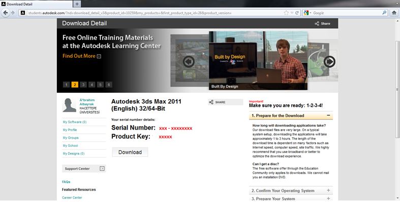
Task: Click the Support Center button
Action: pyautogui.click(x=84, y=169)
